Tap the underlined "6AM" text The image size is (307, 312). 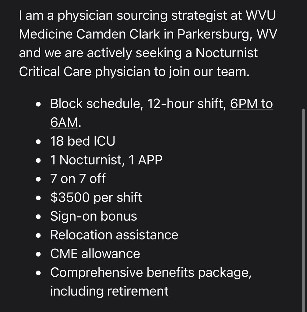pyautogui.click(x=65, y=122)
